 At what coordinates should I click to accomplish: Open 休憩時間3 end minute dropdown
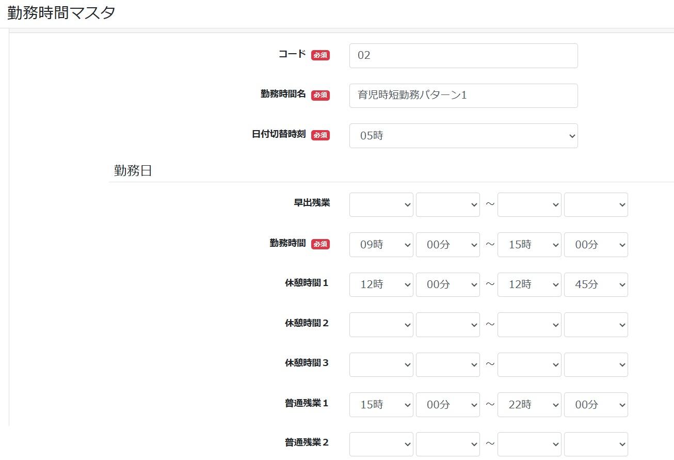tap(596, 364)
